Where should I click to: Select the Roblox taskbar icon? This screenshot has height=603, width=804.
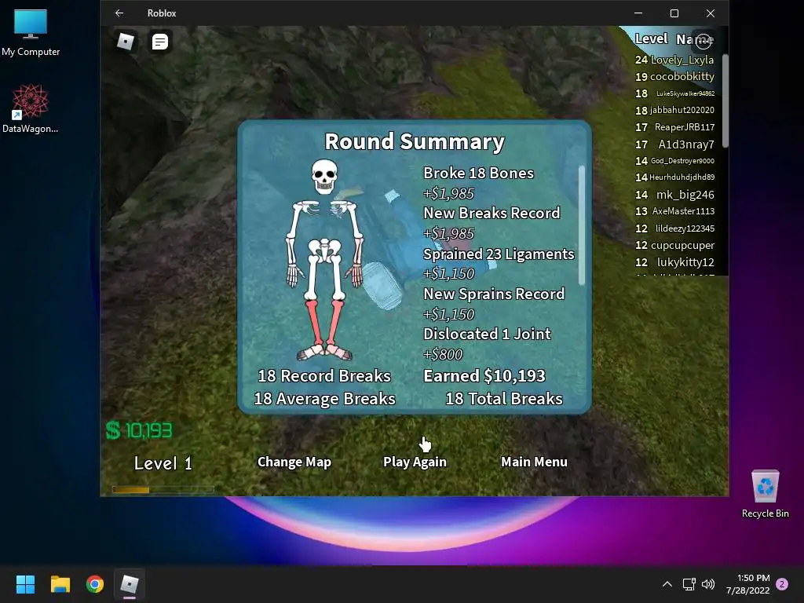[x=130, y=584]
